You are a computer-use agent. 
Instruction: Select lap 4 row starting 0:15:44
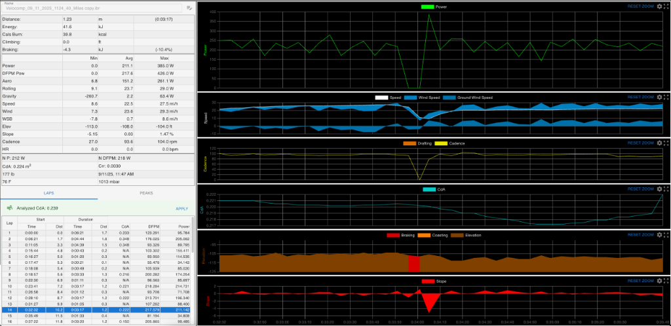click(98, 250)
